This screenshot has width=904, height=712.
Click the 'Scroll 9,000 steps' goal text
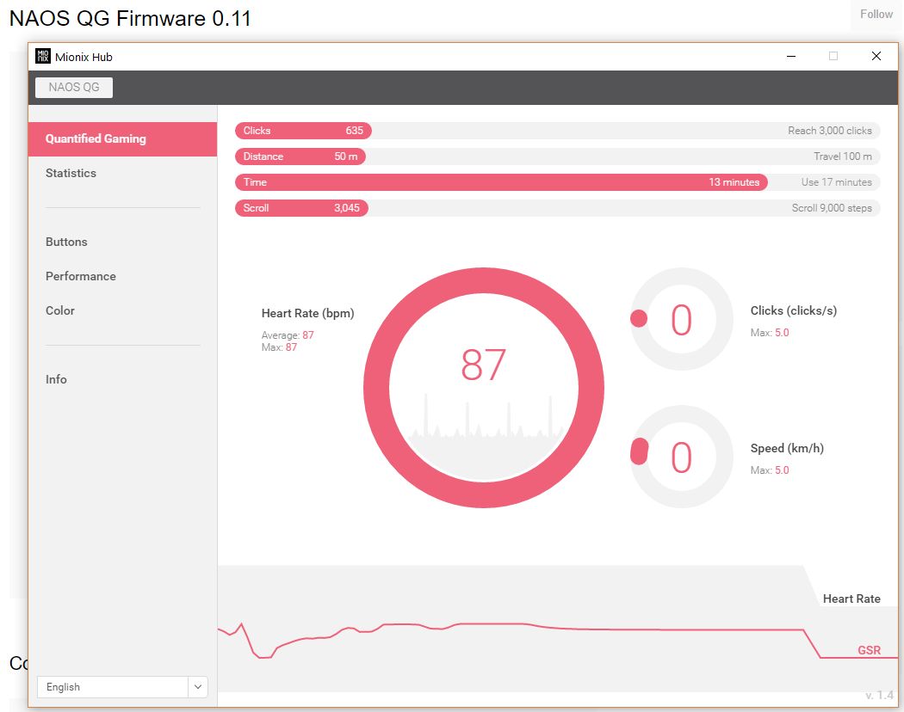832,208
